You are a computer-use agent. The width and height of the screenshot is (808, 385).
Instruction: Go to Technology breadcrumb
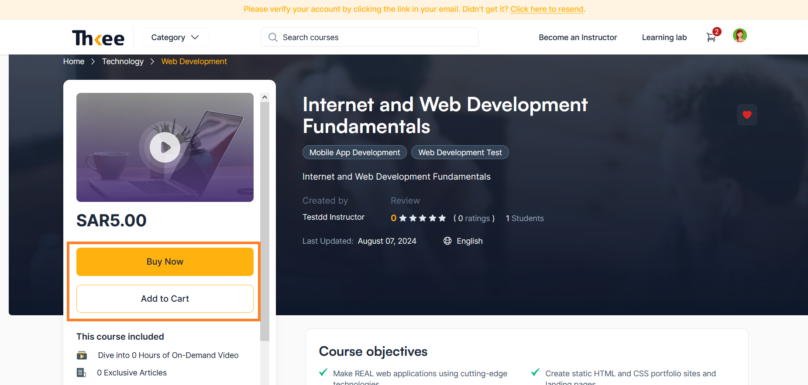(123, 61)
